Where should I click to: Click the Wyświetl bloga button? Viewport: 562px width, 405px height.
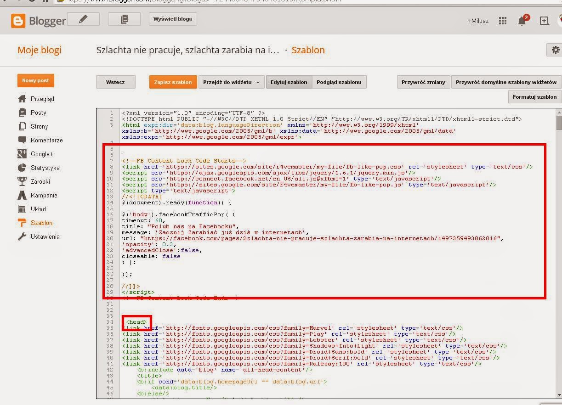pyautogui.click(x=173, y=19)
